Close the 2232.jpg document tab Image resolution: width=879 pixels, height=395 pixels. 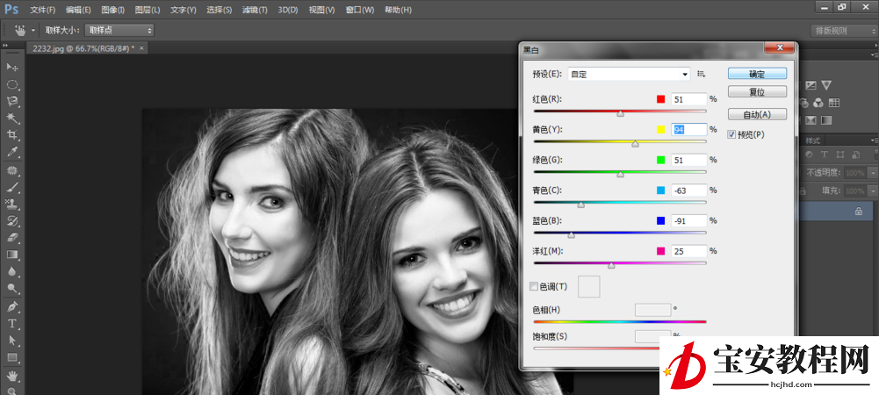[142, 48]
